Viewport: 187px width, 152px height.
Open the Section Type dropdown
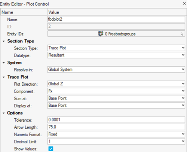(116, 48)
